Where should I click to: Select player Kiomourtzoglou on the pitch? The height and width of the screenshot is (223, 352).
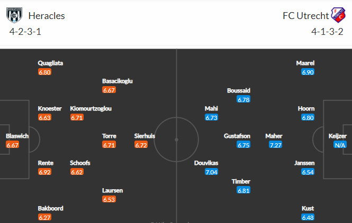(91, 109)
